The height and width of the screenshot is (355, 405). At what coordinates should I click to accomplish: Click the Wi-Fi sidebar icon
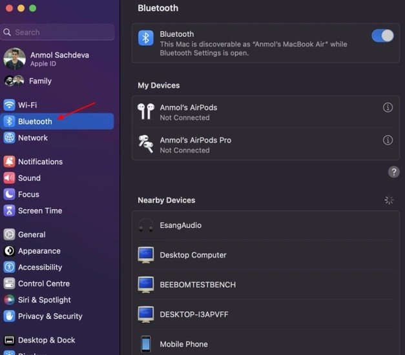pyautogui.click(x=9, y=105)
